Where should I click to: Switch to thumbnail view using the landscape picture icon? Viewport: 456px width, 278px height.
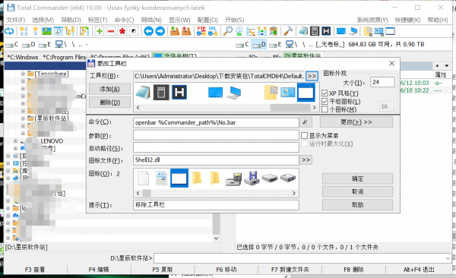(x=46, y=31)
